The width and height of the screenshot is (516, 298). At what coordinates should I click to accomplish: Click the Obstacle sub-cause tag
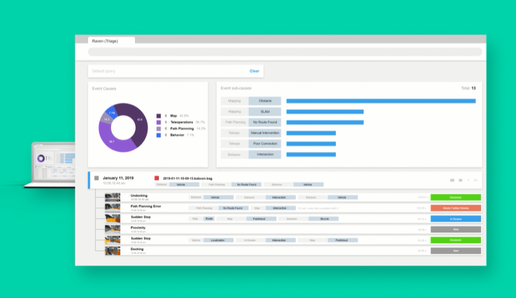(x=264, y=101)
